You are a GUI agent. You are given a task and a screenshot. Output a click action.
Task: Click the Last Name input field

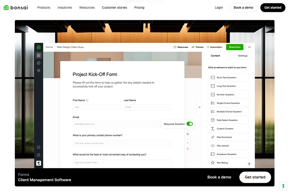[x=148, y=107]
